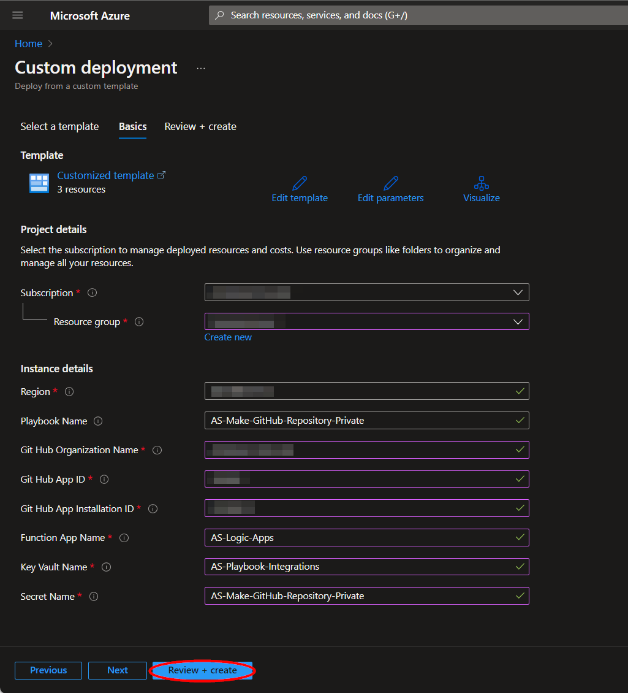Click into the Playbook Name field

366,420
